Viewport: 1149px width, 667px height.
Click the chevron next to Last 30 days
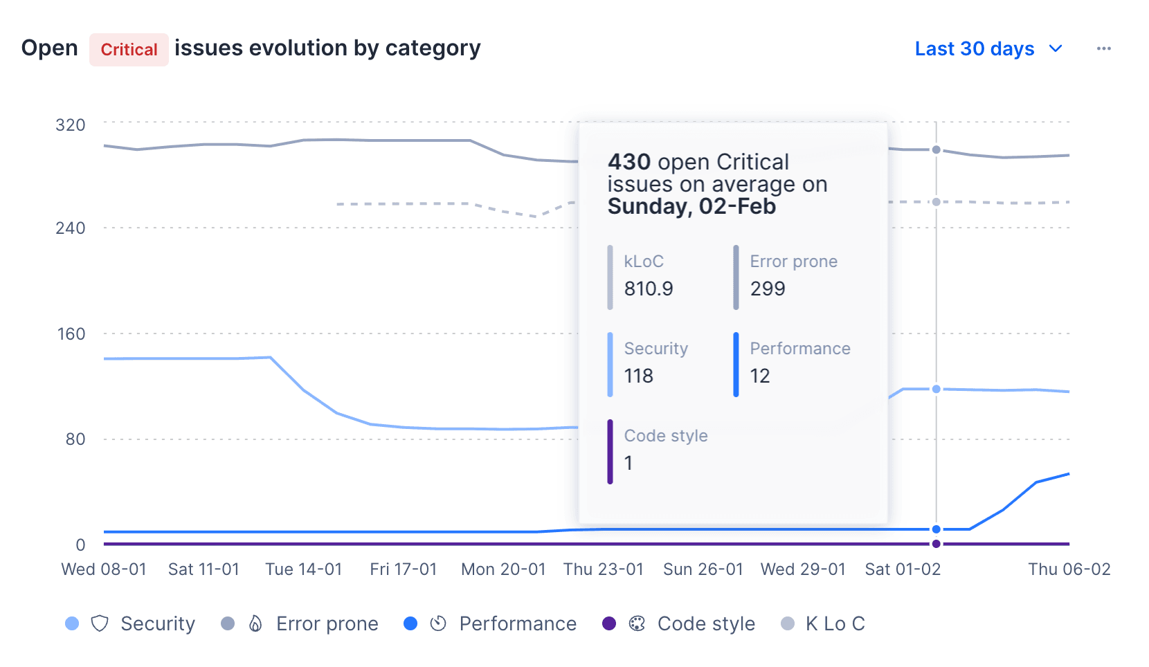pos(1056,49)
